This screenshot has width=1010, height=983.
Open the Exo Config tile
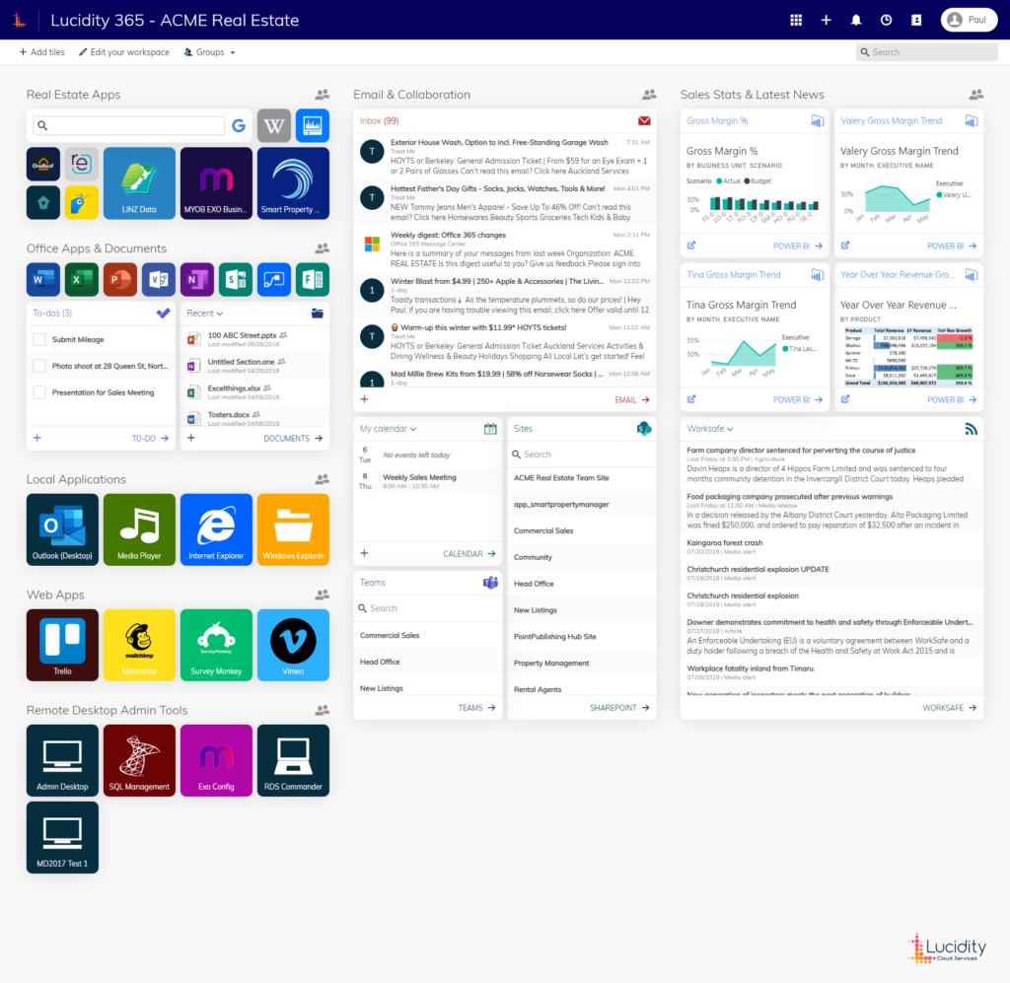coord(216,760)
